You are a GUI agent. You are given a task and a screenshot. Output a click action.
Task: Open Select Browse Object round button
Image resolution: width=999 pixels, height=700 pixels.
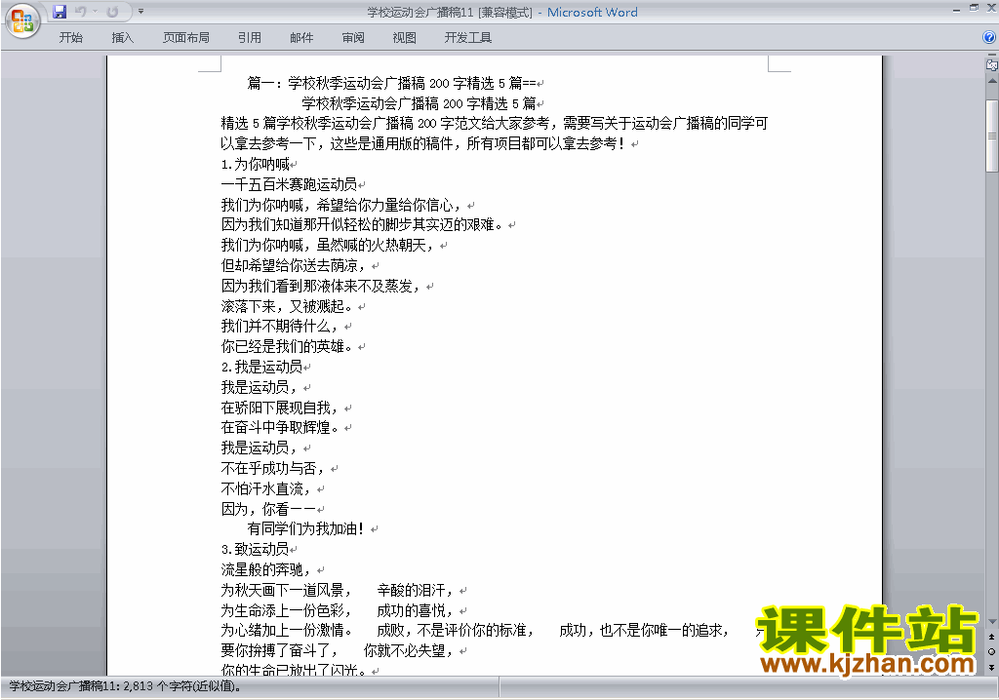pyautogui.click(x=991, y=651)
